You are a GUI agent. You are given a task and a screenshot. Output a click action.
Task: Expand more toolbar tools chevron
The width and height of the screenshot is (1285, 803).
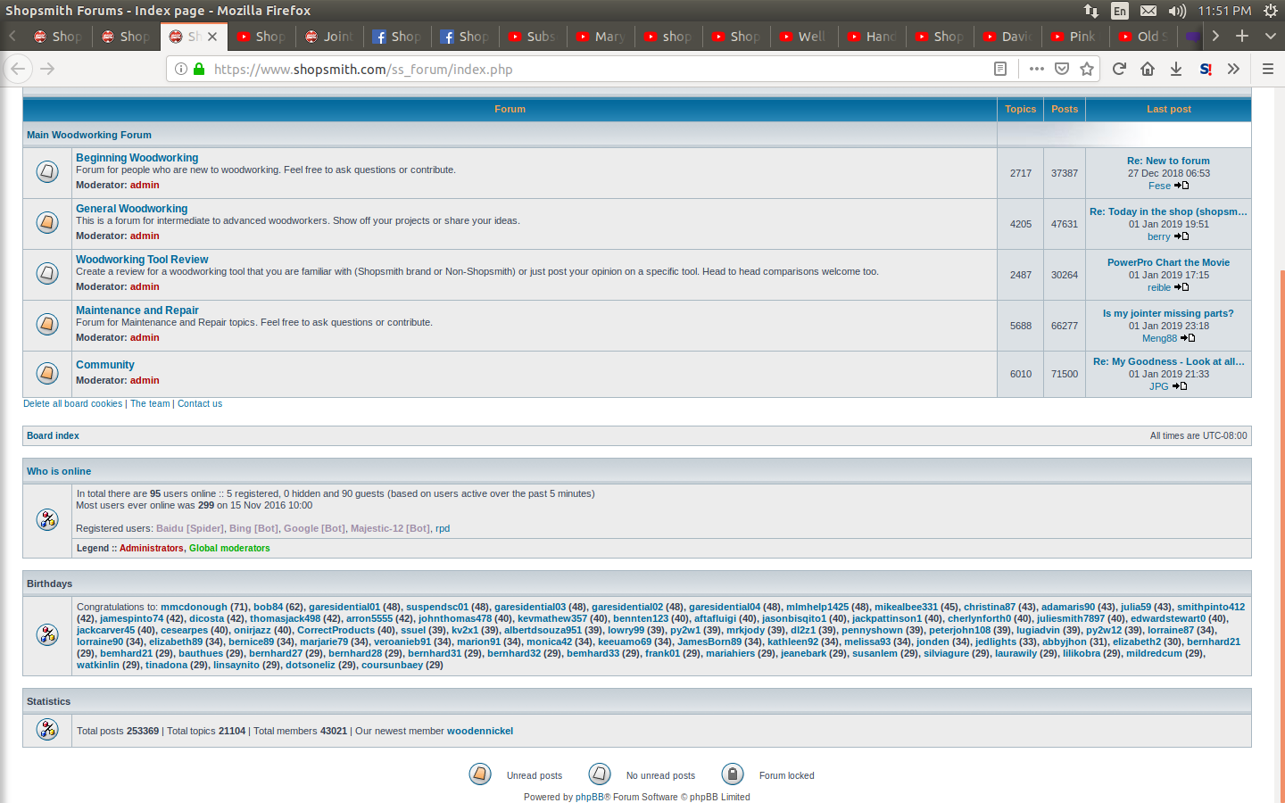(x=1233, y=69)
